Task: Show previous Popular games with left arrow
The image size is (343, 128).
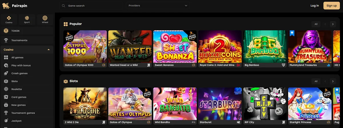Action: click(x=325, y=24)
